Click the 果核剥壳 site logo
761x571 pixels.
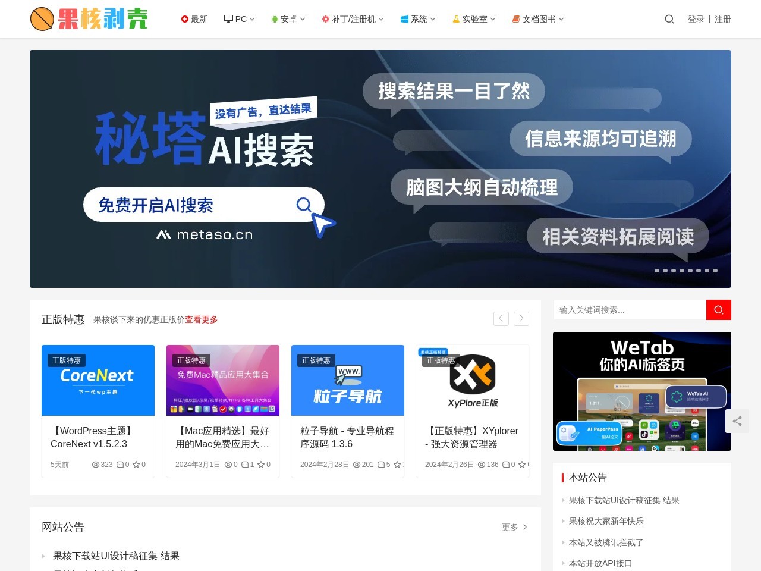coord(89,19)
